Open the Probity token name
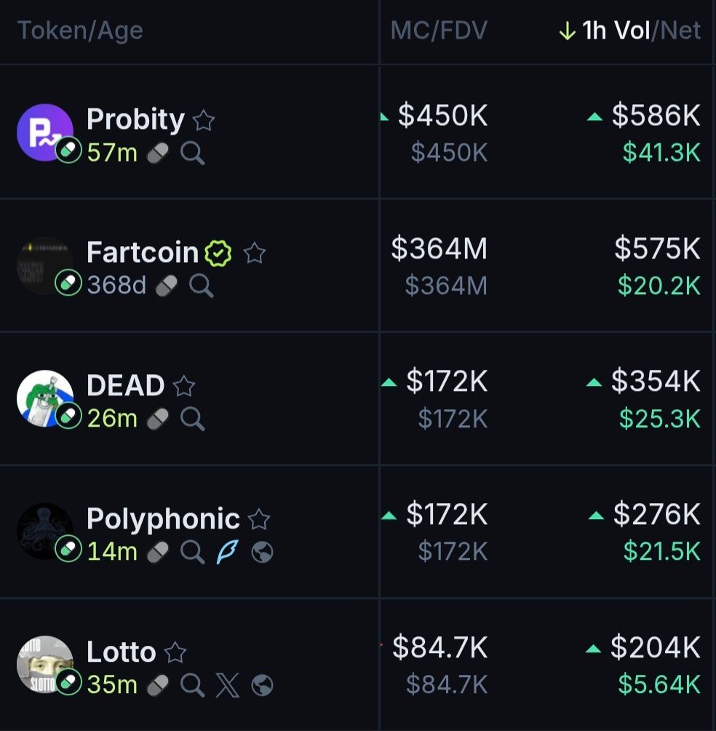Screen dimensions: 716x731 135,119
